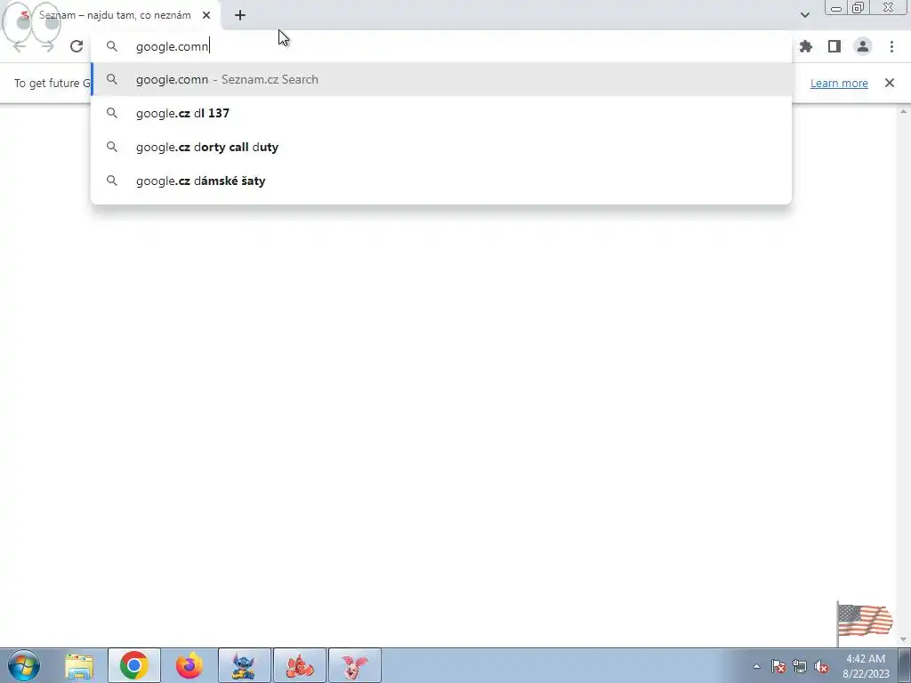Open Chrome three-dot menu
This screenshot has height=683, width=911.
click(891, 46)
